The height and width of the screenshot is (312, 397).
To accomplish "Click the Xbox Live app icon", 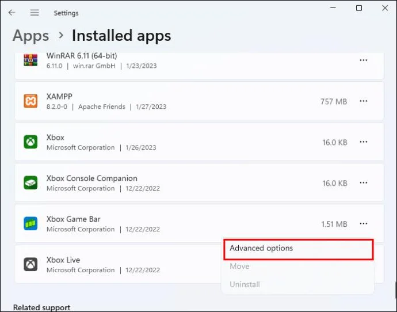I will [30, 264].
